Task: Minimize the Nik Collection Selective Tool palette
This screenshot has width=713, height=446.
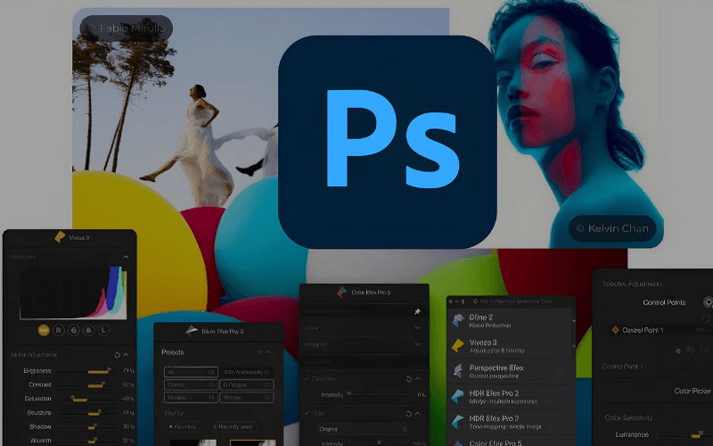Action: [x=457, y=301]
